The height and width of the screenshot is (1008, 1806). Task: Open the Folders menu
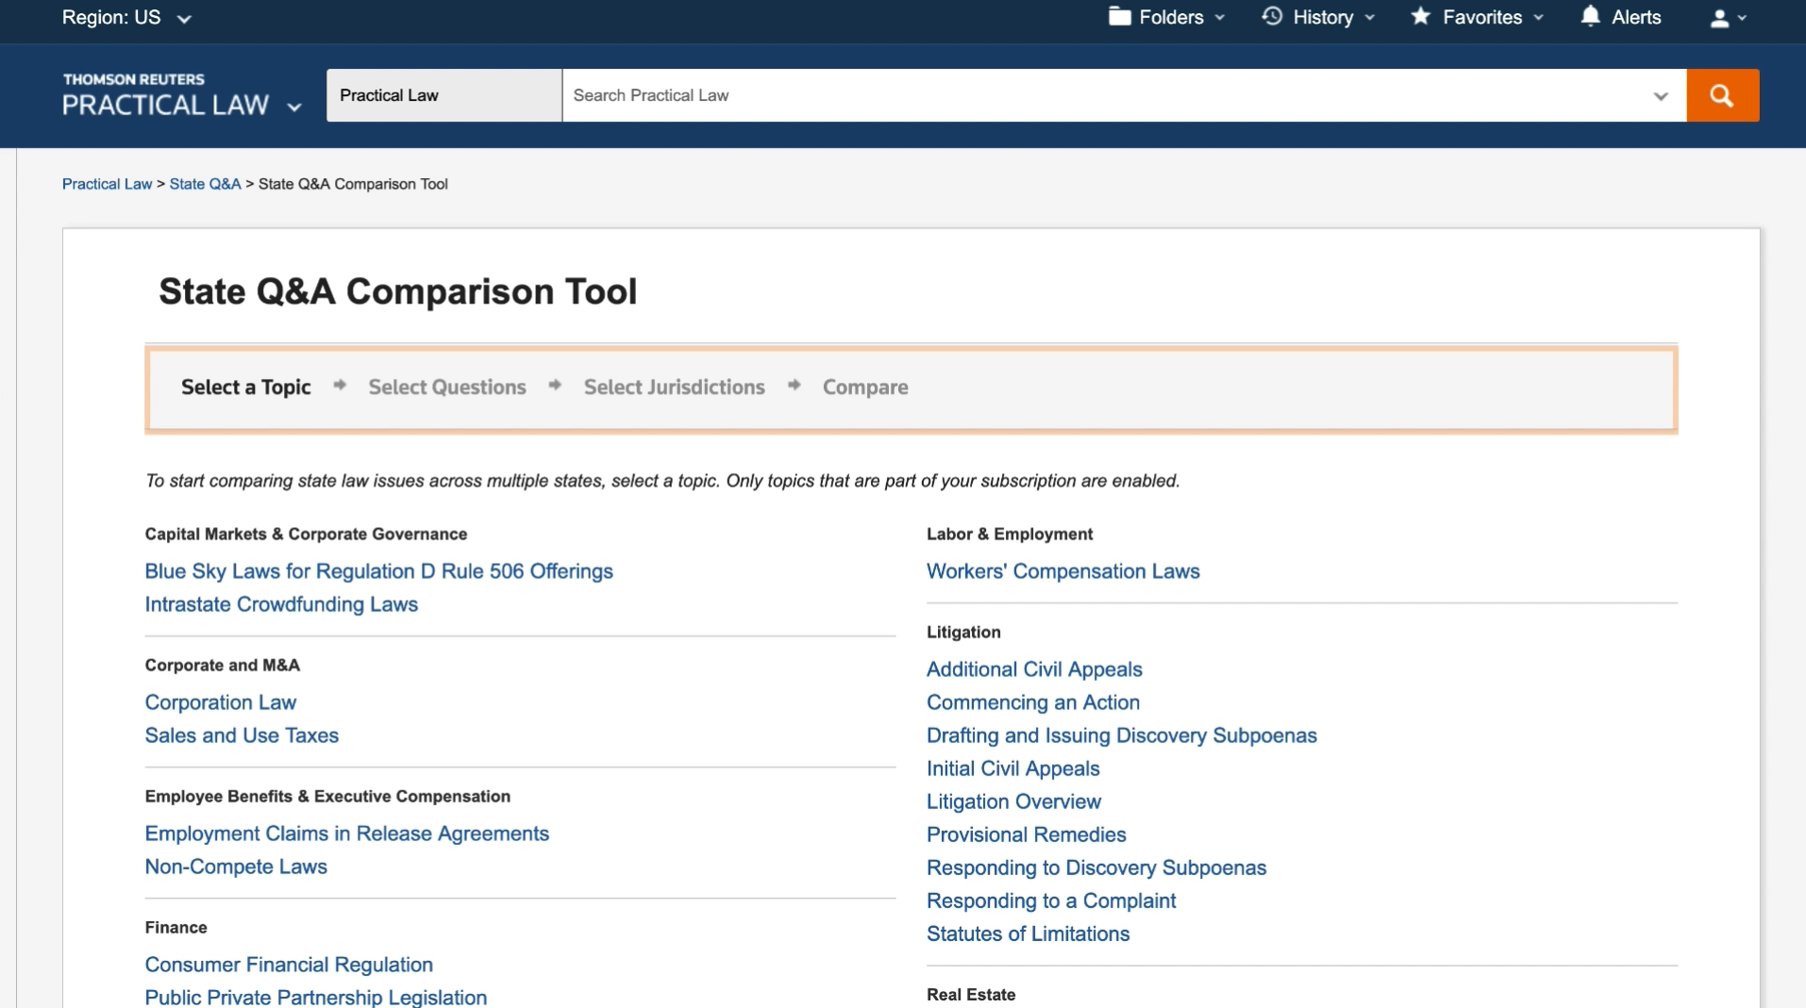(x=1166, y=17)
